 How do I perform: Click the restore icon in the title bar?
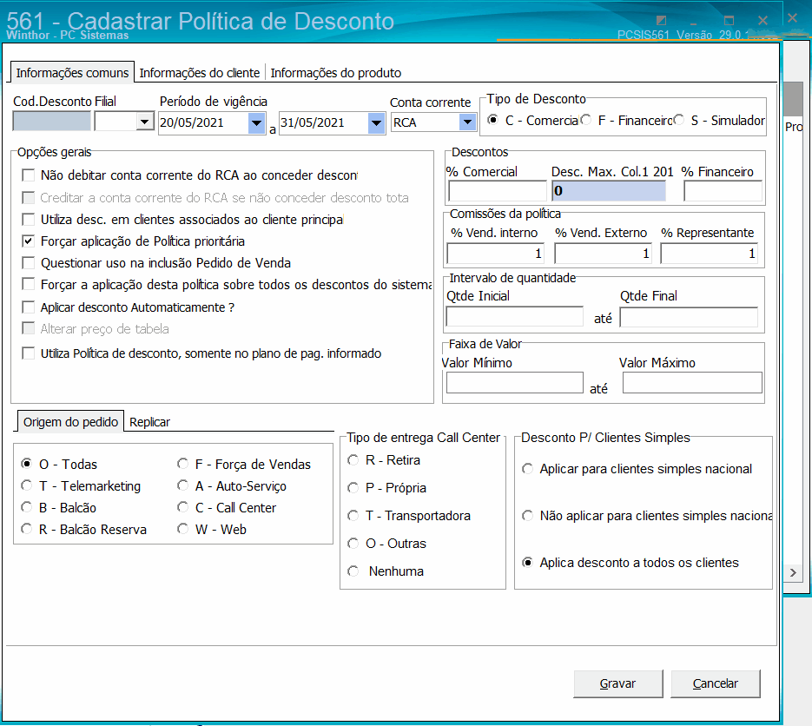click(x=661, y=21)
